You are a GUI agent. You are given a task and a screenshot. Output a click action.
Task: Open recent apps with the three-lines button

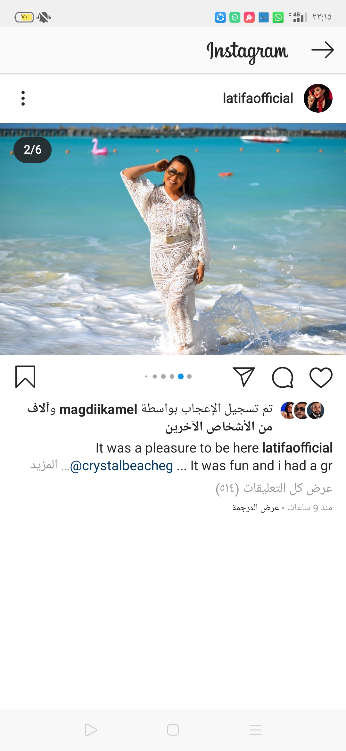pyautogui.click(x=256, y=730)
